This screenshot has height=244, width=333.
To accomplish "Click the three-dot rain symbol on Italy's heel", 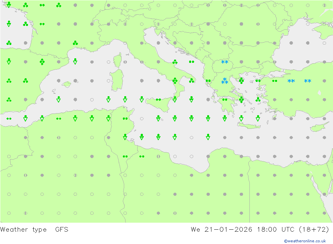I will tap(191, 81).
